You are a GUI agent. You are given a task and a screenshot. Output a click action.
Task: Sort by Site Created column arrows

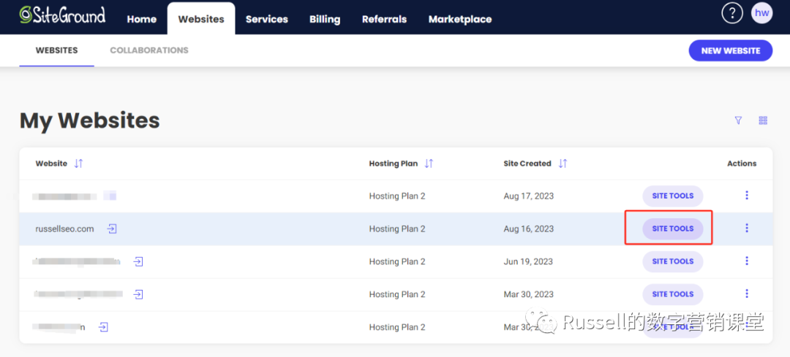pyautogui.click(x=563, y=164)
